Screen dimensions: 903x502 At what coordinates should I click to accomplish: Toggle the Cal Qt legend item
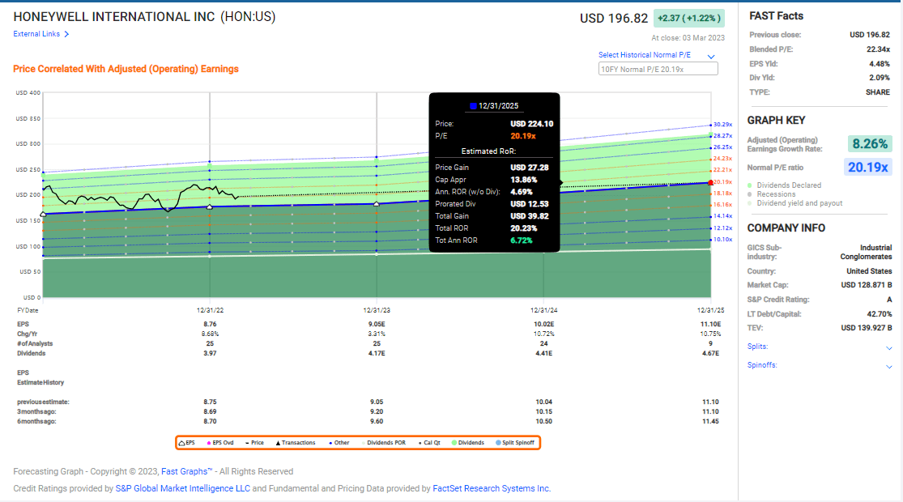tap(429, 443)
